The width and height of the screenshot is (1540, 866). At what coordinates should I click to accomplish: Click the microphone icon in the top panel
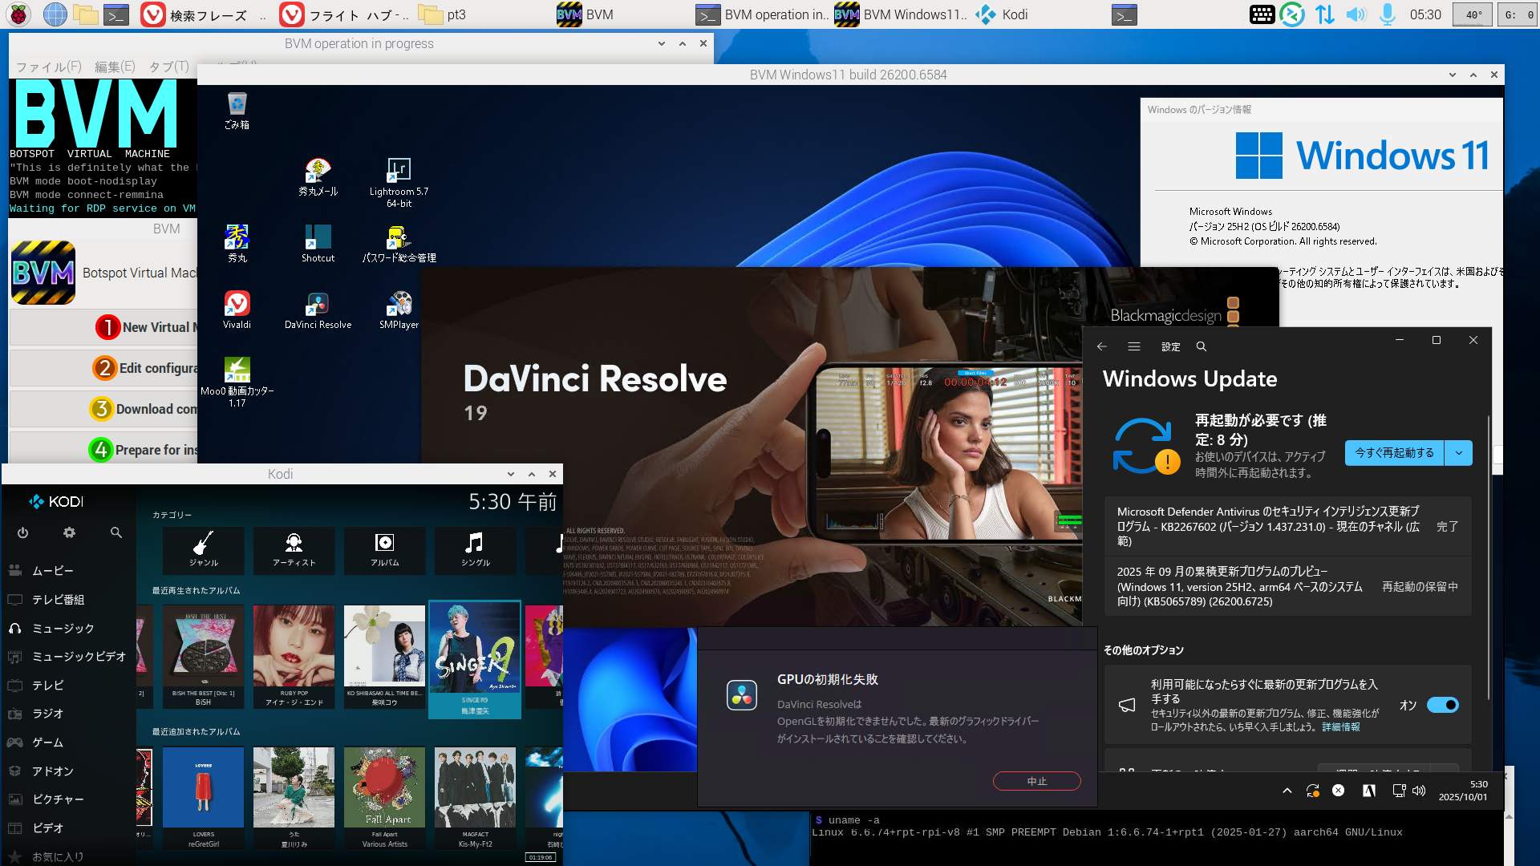[1387, 14]
